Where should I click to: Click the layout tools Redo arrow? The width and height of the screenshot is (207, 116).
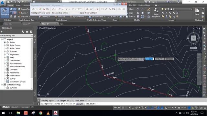pos(124,9)
